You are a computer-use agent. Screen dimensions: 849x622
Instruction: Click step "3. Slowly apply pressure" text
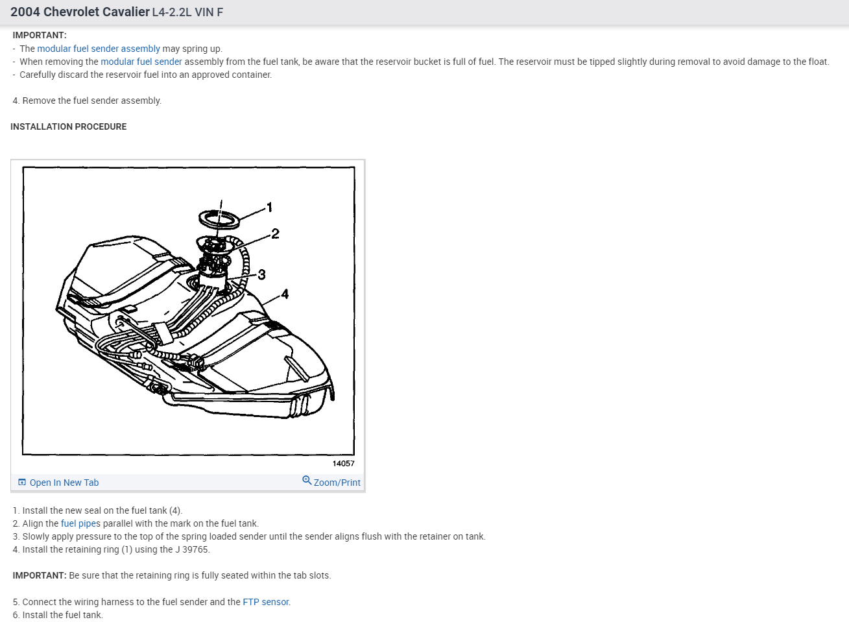(249, 536)
